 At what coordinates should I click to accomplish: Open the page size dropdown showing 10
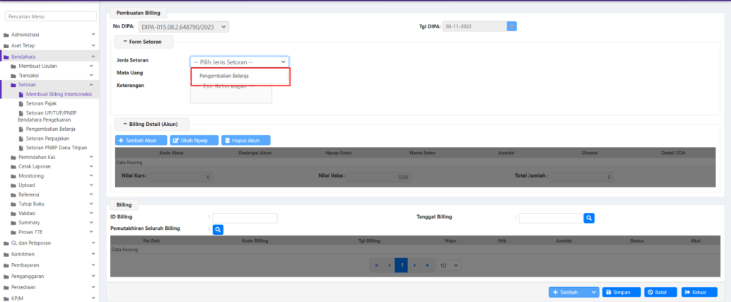pos(448,265)
